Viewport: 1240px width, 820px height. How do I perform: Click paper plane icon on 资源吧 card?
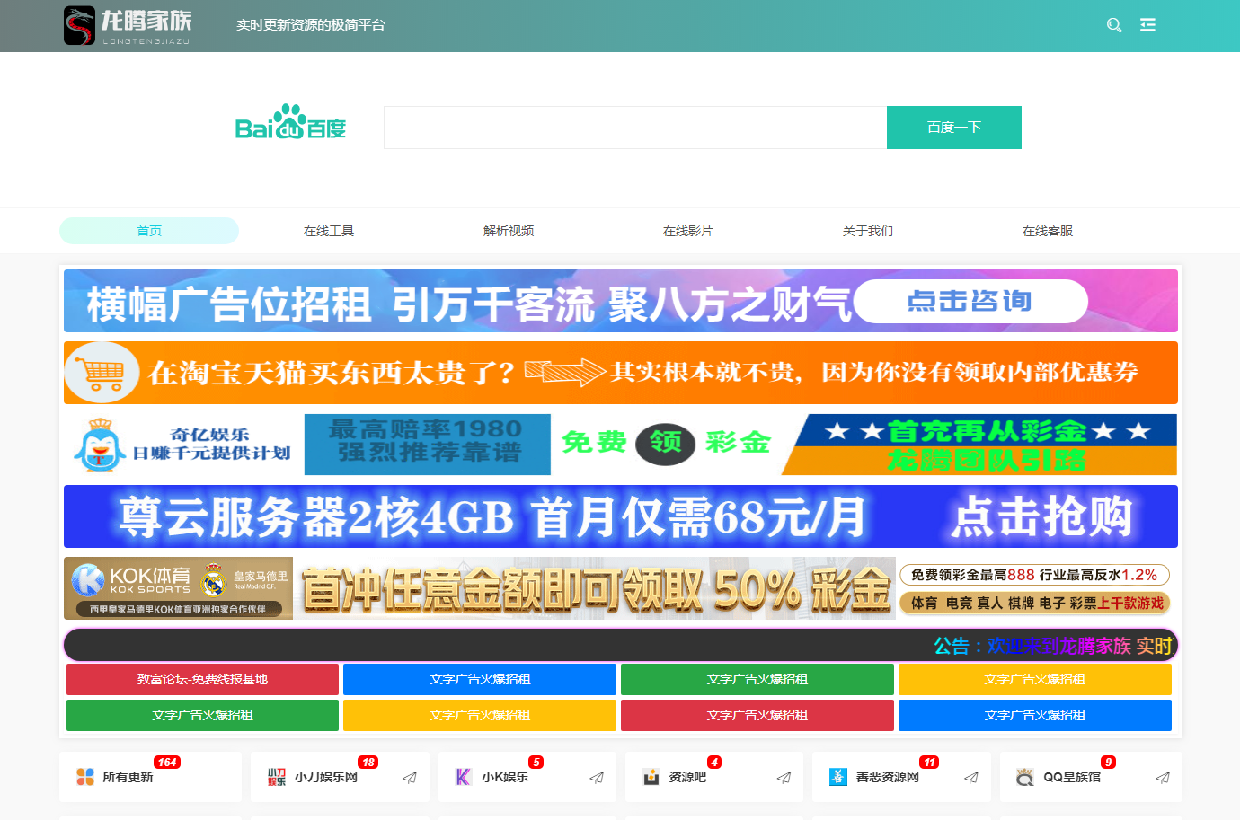[784, 778]
